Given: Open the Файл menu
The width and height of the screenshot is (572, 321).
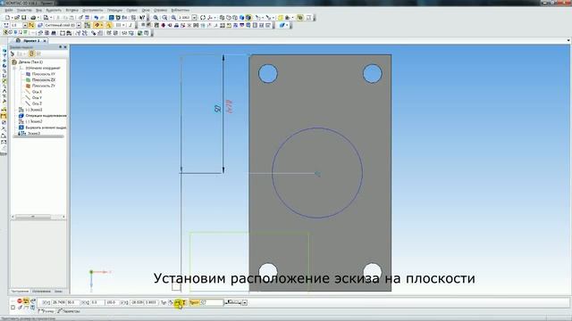Looking at the screenshot, I should coord(9,10).
